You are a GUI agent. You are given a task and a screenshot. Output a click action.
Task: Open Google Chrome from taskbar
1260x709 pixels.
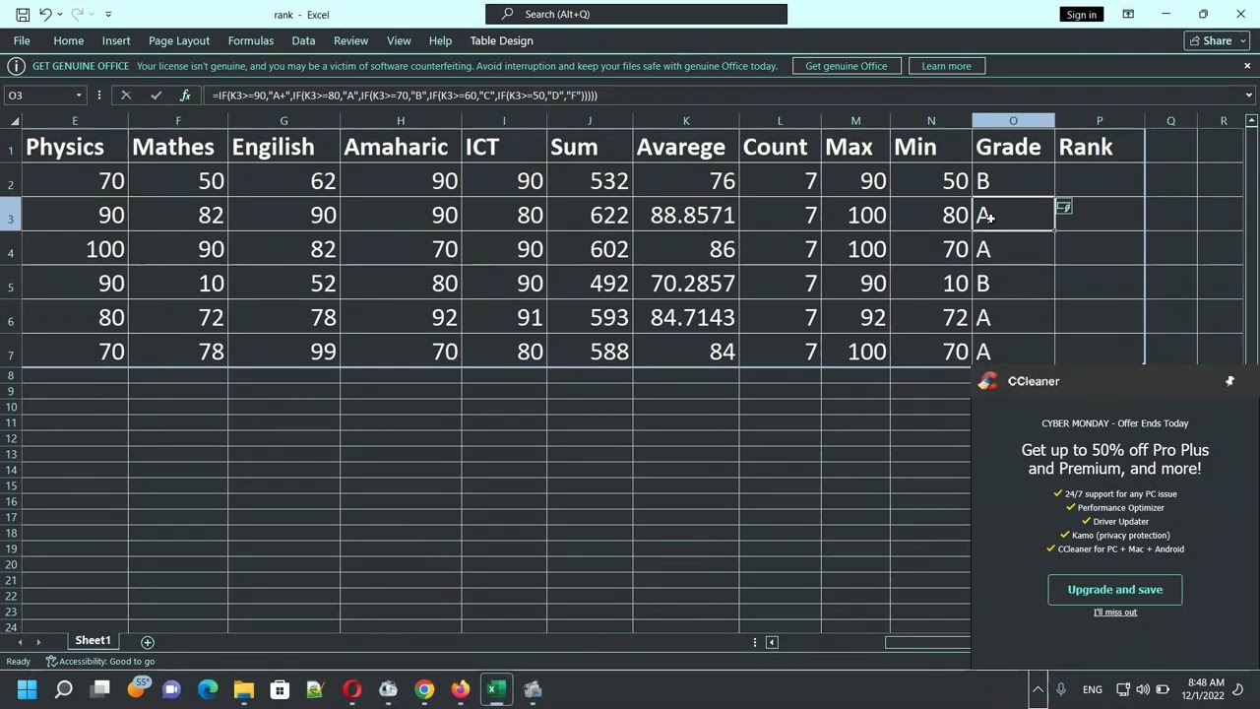coord(424,689)
